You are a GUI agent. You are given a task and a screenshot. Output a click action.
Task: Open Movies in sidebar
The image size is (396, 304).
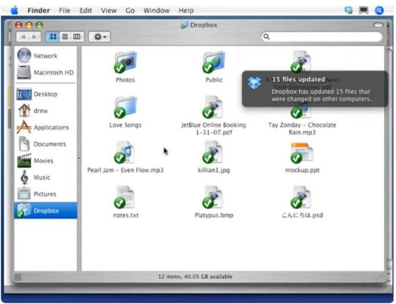click(45, 161)
